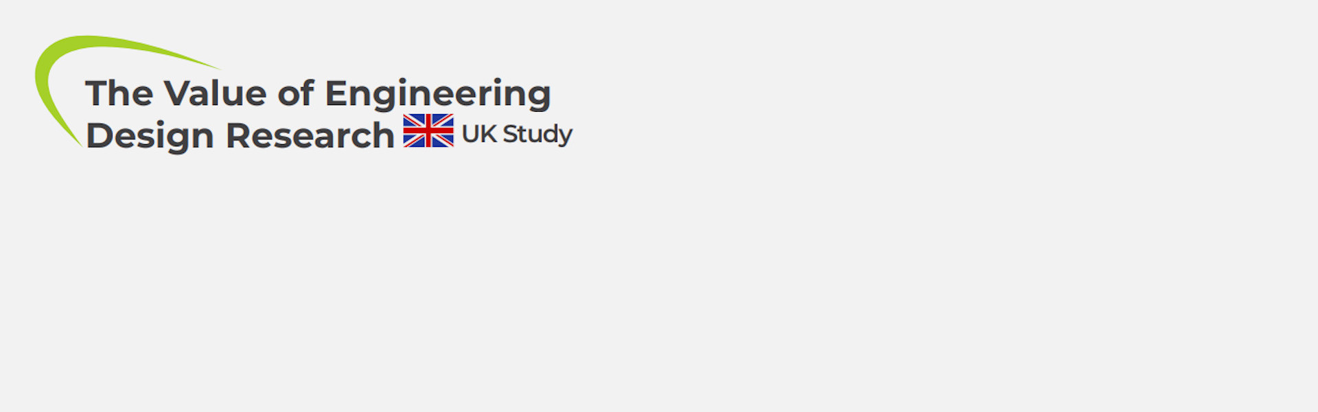Click the final "g" of "Engineering"
The height and width of the screenshot is (412, 1318).
click(539, 96)
